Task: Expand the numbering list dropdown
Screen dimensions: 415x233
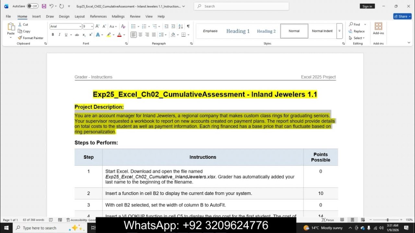Action: click(149, 27)
